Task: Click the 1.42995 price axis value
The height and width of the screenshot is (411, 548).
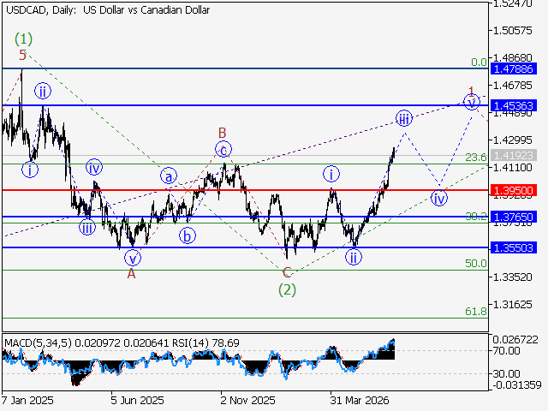Action: (x=512, y=140)
